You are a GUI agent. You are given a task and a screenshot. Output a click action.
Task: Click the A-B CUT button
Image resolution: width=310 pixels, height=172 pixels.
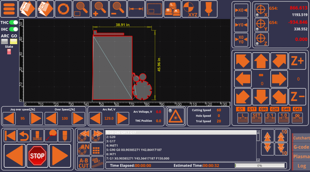(x=84, y=162)
